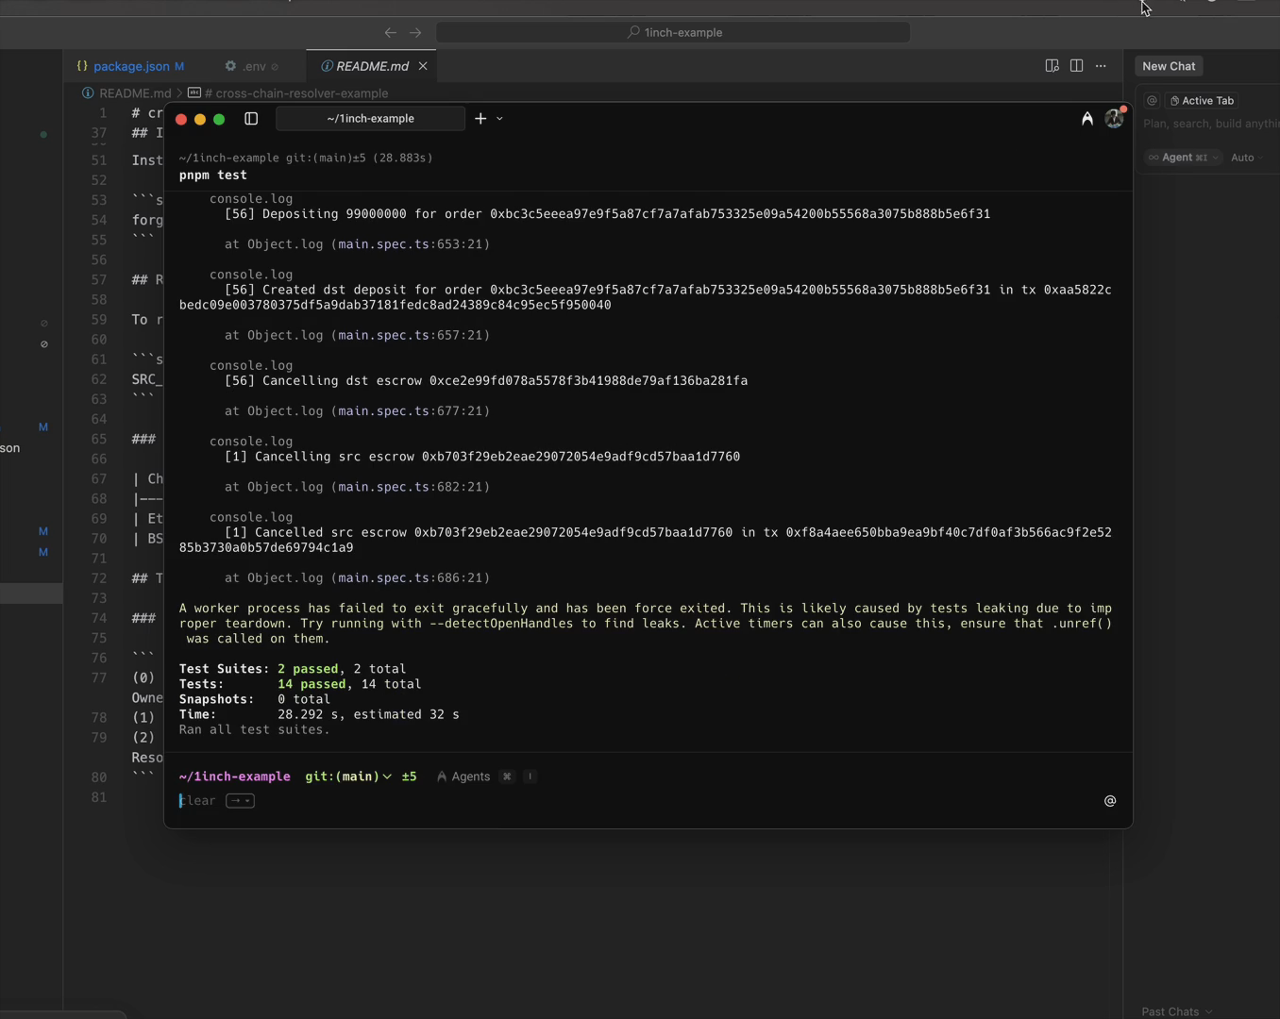Click the chat prompt input field
Image resolution: width=1280 pixels, height=1019 pixels.
pos(1211,124)
